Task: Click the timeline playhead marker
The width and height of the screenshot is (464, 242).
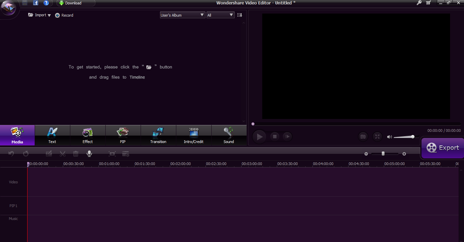Action: pyautogui.click(x=28, y=164)
